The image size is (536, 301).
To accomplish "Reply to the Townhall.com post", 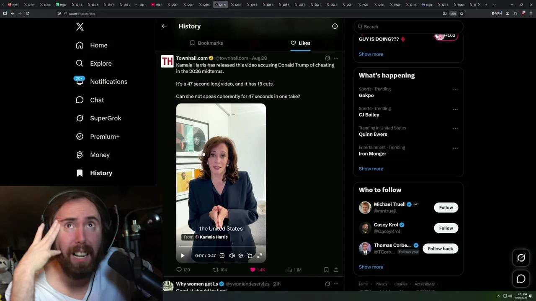I will 183,270.
